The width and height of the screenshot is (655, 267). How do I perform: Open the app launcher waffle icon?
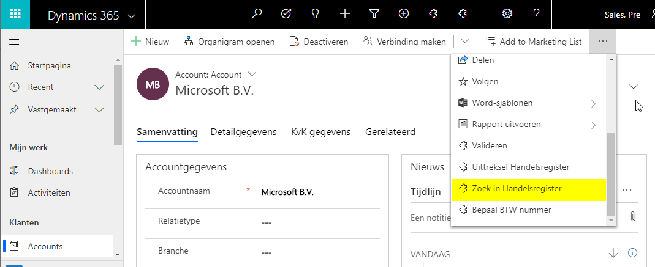tap(15, 14)
